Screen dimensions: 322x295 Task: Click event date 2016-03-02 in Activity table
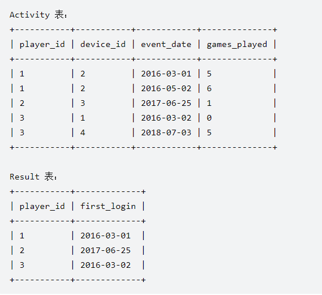(166, 118)
